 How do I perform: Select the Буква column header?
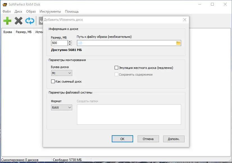coord(8,32)
